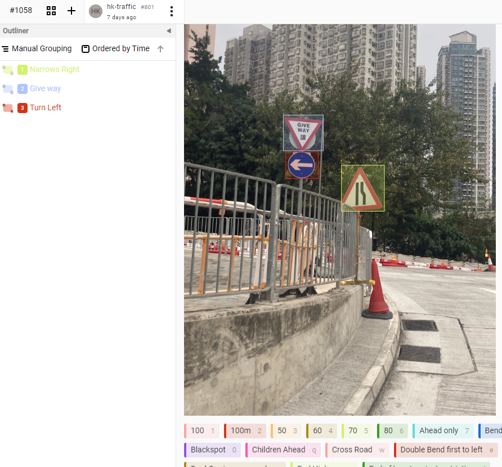Choose the 100 label
Image resolution: width=502 pixels, height=467 pixels.
[201, 431]
